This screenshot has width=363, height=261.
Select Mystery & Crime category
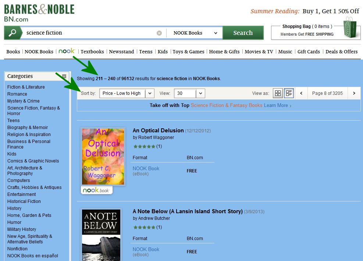(x=24, y=101)
